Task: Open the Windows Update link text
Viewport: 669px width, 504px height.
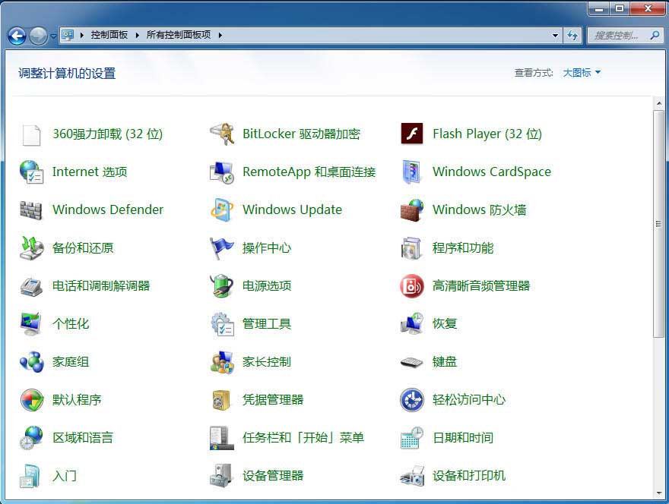Action: pyautogui.click(x=292, y=209)
